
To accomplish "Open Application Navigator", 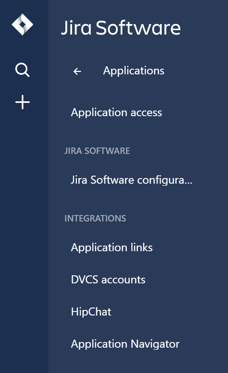I will pos(125,344).
